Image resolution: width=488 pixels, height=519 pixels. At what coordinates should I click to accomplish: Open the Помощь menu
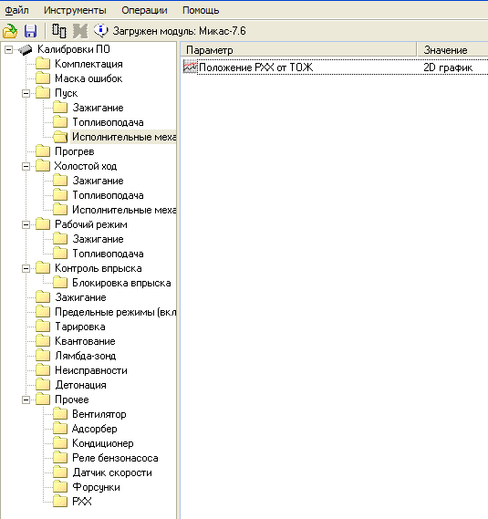point(201,10)
